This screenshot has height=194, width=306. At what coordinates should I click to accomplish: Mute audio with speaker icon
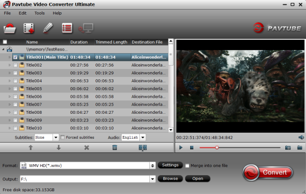pos(301,137)
